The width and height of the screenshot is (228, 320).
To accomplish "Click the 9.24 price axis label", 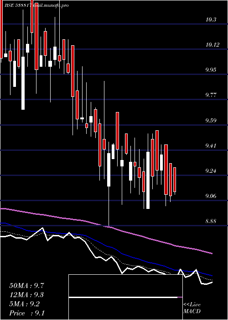I will tap(211, 171).
